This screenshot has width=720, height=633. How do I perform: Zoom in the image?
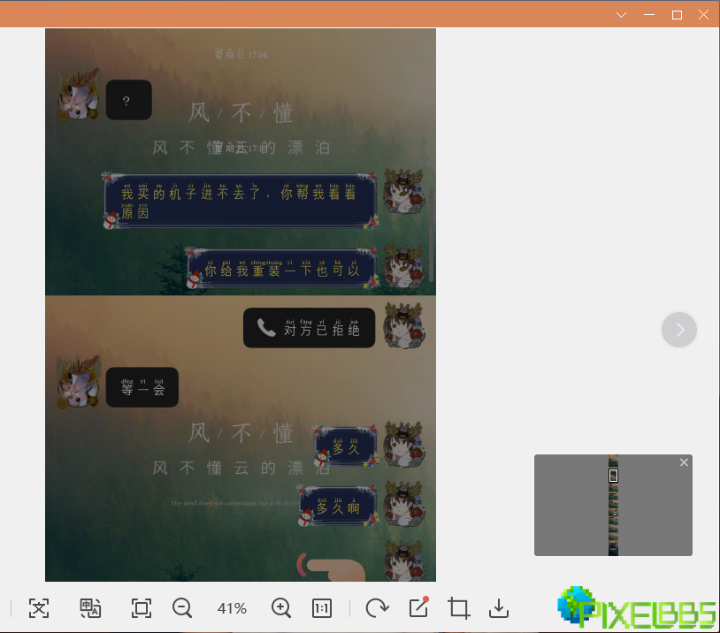click(281, 608)
